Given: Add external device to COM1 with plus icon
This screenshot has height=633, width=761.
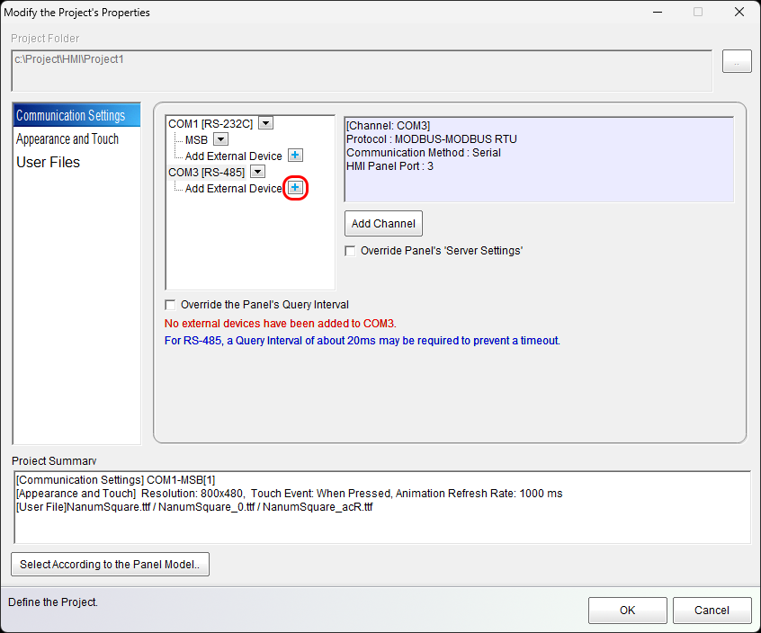Looking at the screenshot, I should pyautogui.click(x=295, y=156).
